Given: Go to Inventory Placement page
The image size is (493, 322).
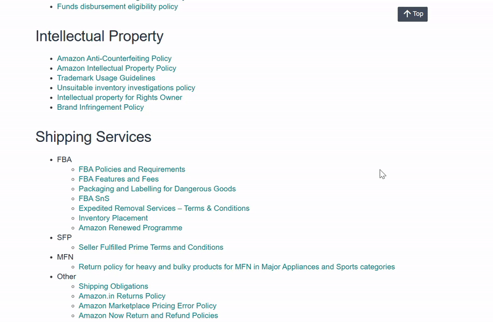Looking at the screenshot, I should (x=113, y=218).
